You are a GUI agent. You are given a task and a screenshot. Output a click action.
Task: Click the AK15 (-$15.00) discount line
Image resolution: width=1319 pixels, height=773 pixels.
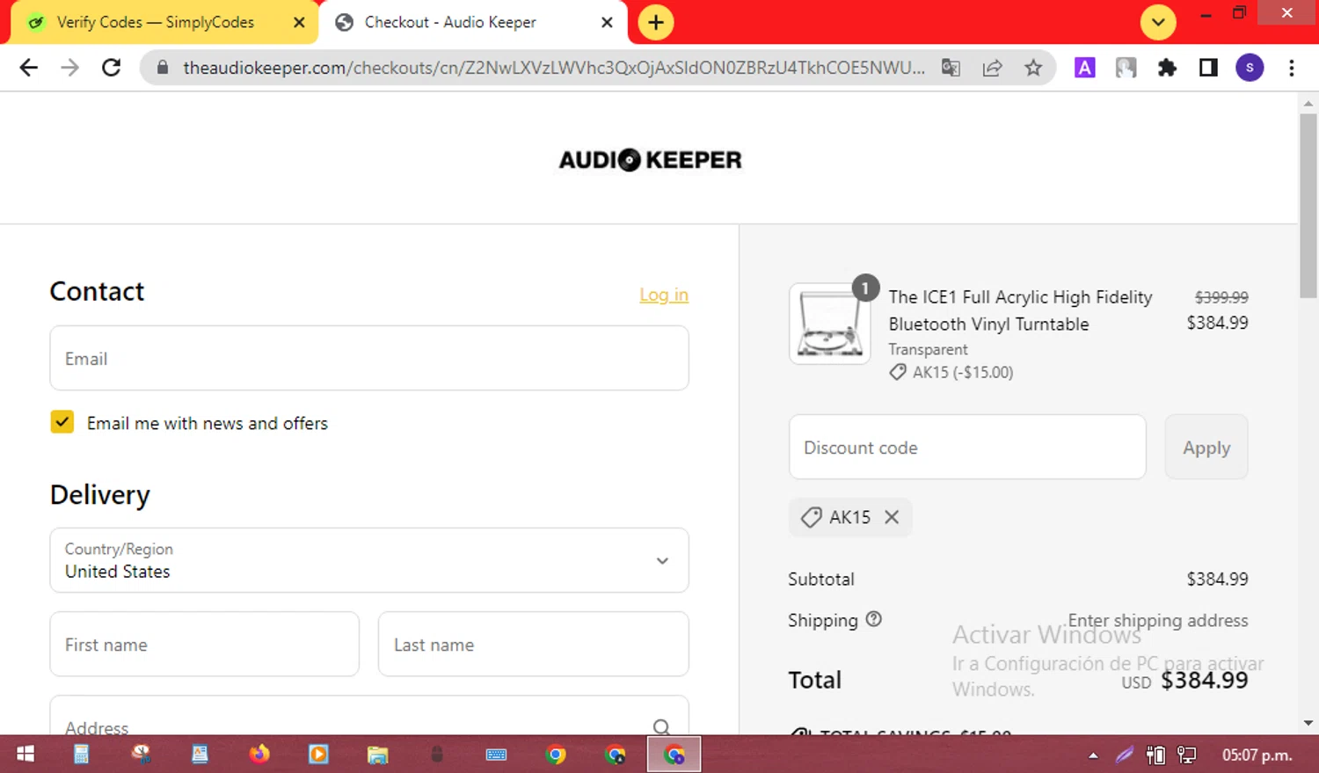pyautogui.click(x=952, y=372)
